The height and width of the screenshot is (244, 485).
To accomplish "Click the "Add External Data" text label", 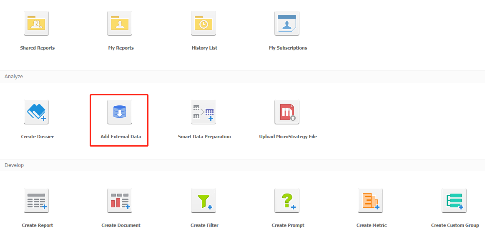I will [121, 137].
